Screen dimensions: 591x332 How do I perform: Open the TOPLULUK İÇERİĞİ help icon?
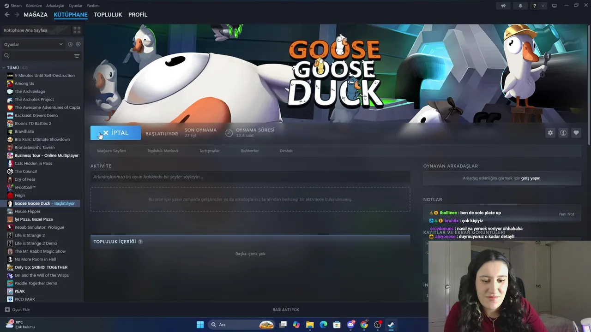click(140, 242)
